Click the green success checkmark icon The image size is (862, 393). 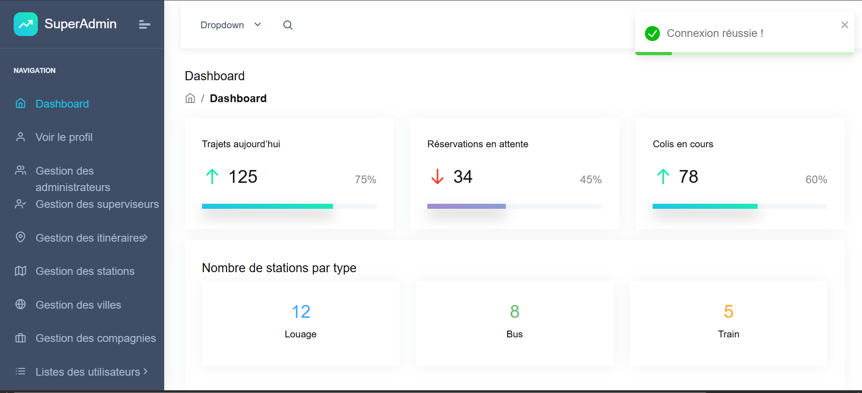652,33
